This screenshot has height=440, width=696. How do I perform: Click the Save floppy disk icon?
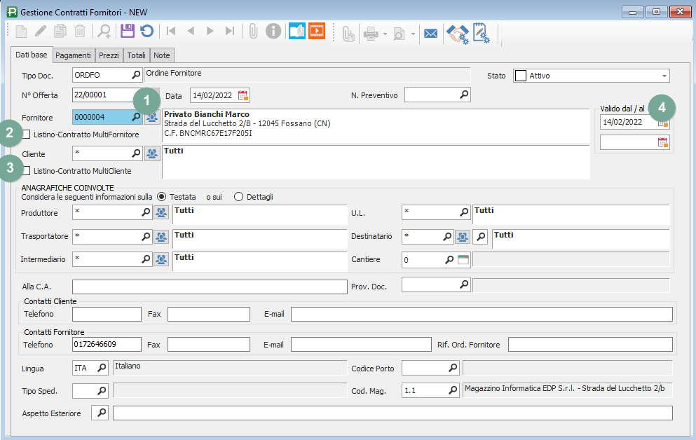point(127,31)
